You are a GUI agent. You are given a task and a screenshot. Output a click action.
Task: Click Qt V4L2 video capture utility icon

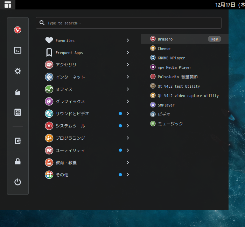(153, 95)
